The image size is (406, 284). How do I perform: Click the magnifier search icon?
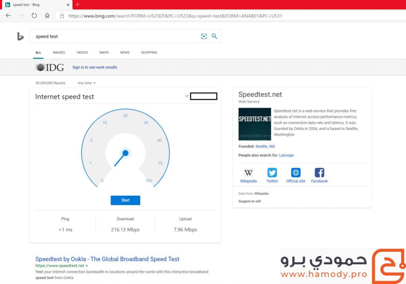(214, 36)
